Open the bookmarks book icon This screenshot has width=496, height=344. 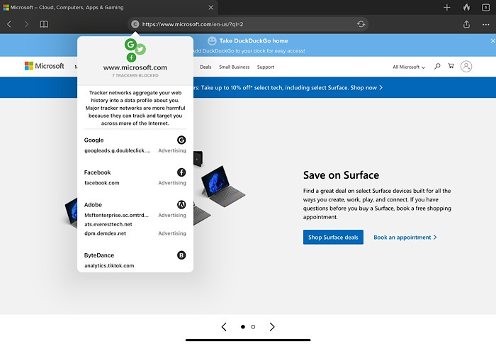coord(44,24)
